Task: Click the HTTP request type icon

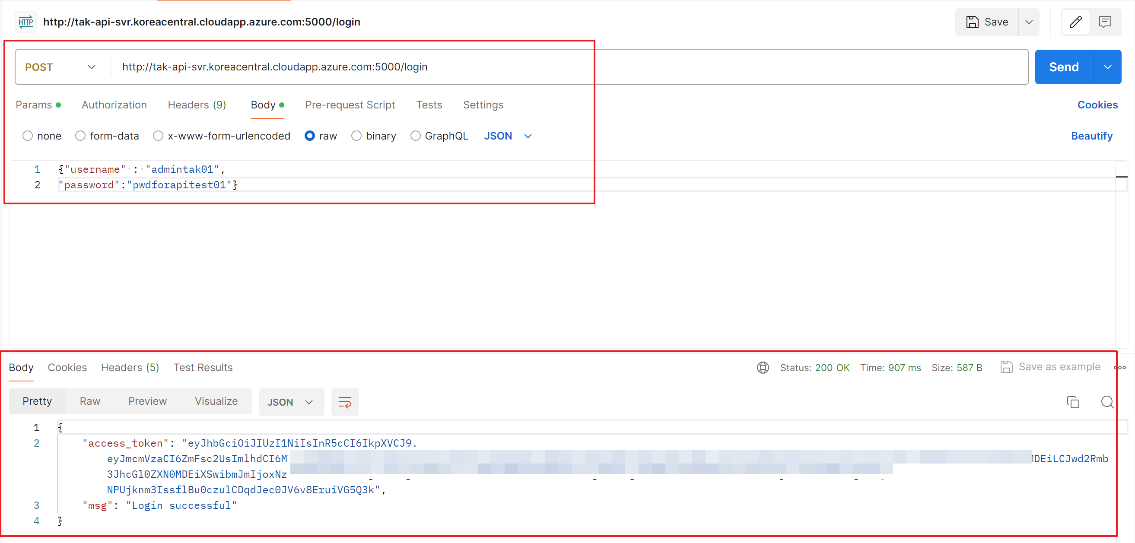Action: pos(26,22)
